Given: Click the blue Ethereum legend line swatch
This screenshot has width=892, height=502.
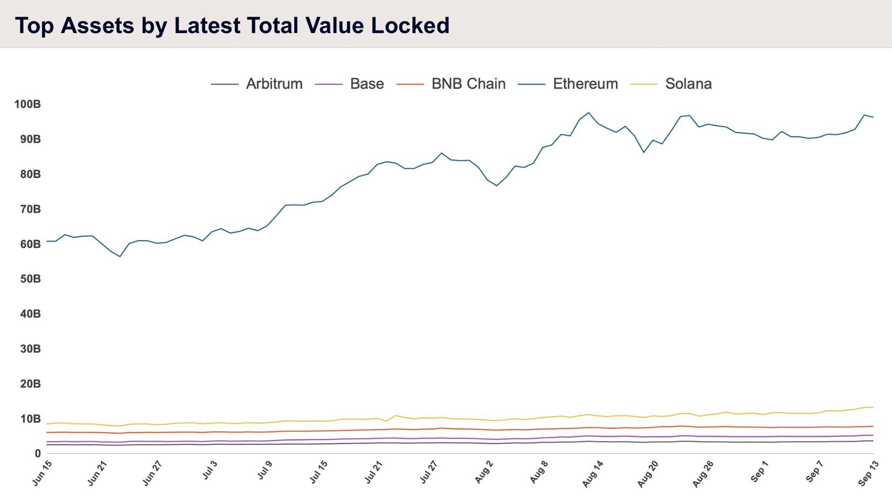Looking at the screenshot, I should (x=532, y=84).
